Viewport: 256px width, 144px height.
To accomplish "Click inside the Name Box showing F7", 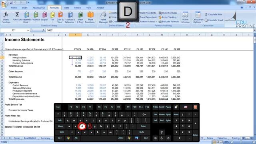I will [13, 30].
